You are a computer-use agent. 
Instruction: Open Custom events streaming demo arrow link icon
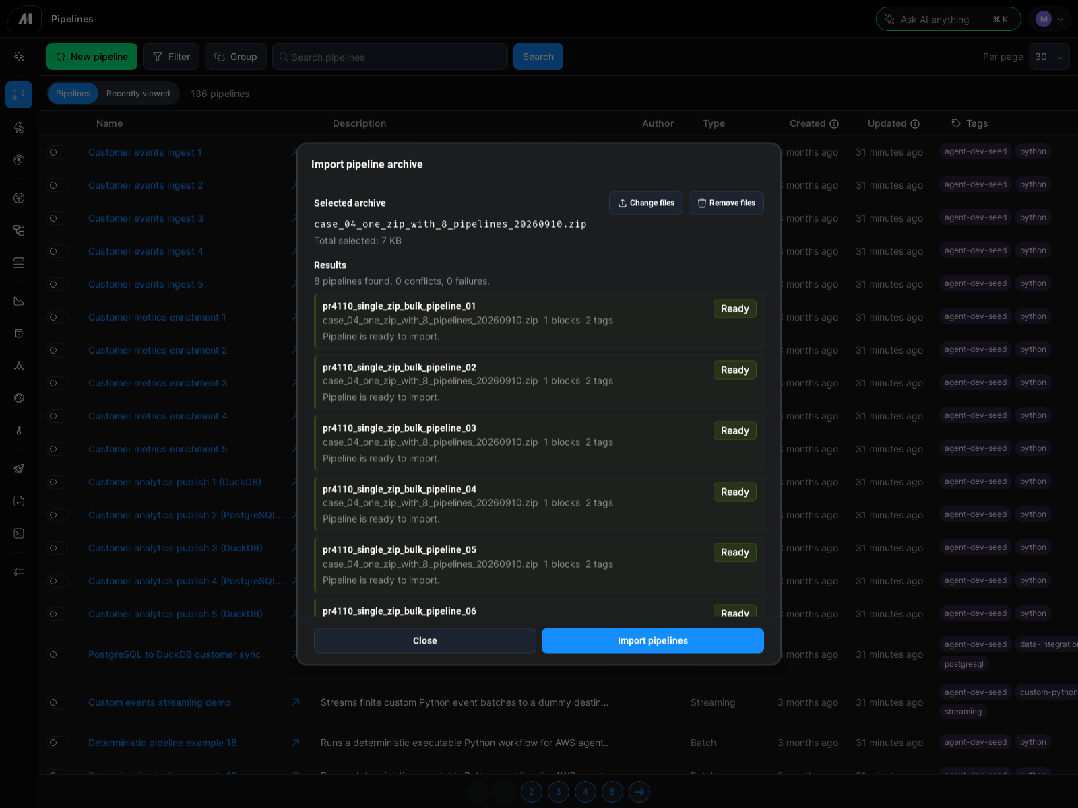(x=296, y=702)
